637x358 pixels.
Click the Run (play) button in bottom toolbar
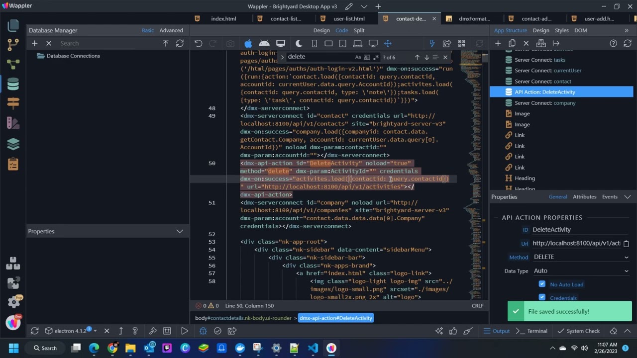184,331
